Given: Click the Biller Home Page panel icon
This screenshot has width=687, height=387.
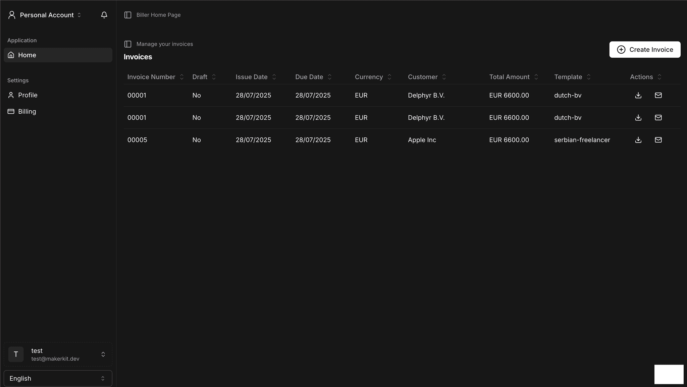Looking at the screenshot, I should [128, 15].
